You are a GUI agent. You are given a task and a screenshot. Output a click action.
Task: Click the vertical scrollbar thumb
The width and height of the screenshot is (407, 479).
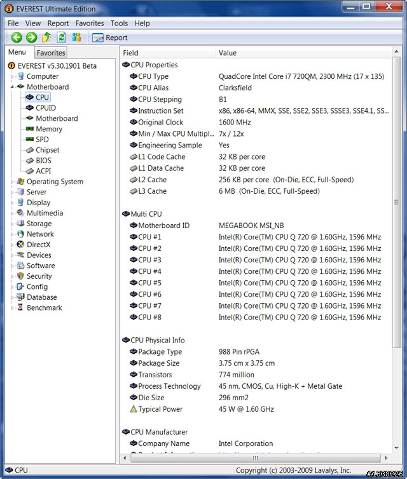397,202
